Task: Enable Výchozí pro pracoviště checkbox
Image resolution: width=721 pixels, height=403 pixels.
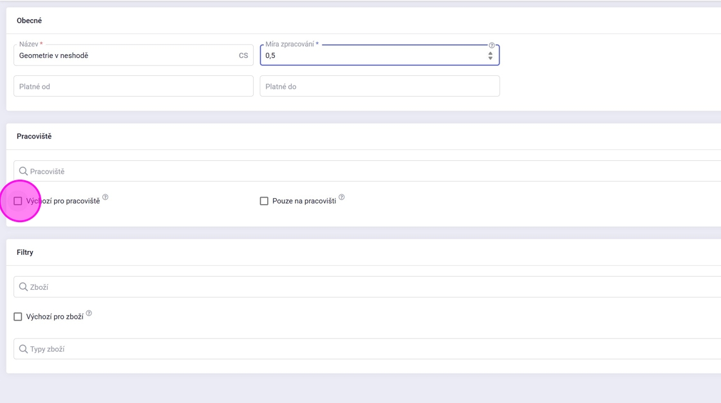Action: (x=18, y=201)
